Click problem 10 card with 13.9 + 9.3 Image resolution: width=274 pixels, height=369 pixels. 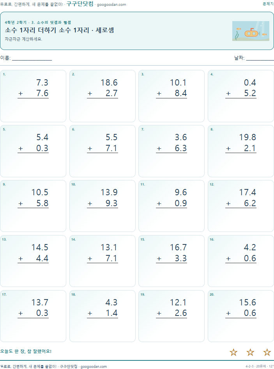103,206
